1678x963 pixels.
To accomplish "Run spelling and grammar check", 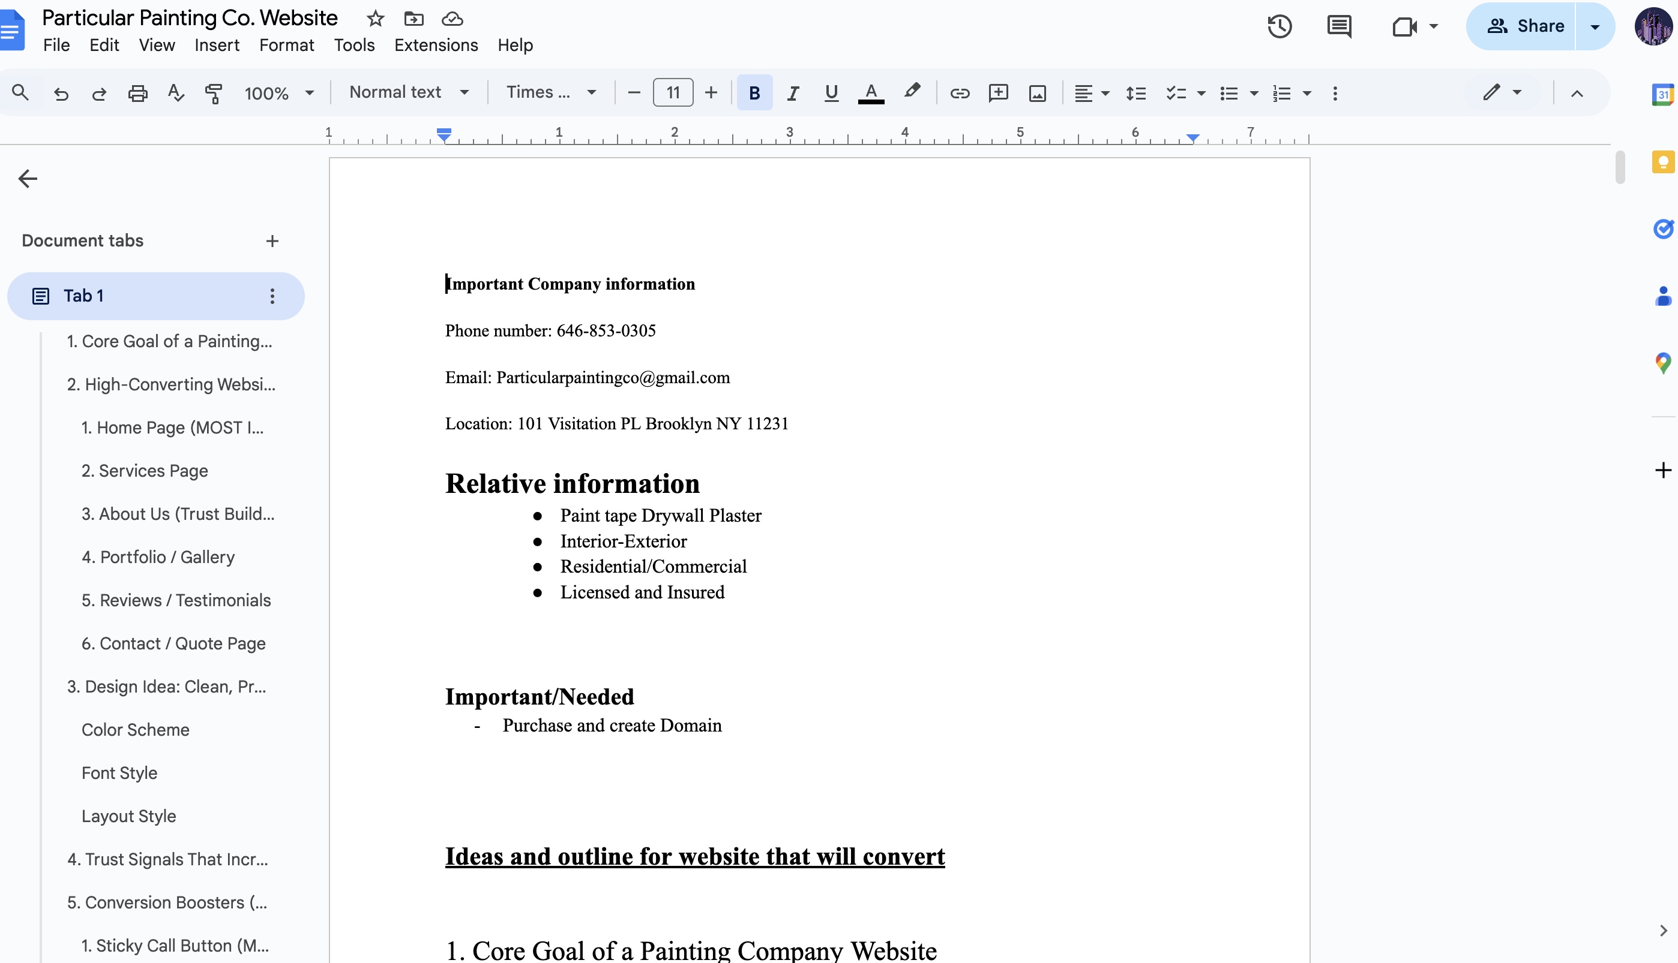I will pos(175,94).
